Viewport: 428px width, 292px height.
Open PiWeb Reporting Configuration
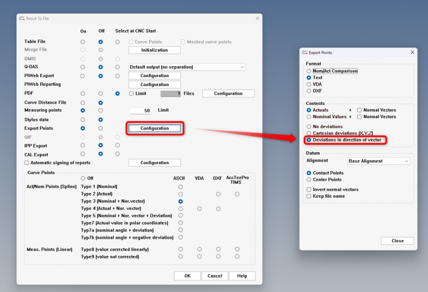[155, 84]
